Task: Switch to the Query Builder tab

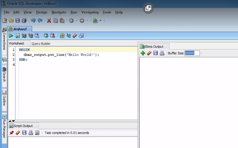Action: pyautogui.click(x=41, y=44)
